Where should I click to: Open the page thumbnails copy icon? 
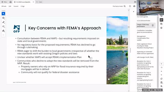[161, 24]
